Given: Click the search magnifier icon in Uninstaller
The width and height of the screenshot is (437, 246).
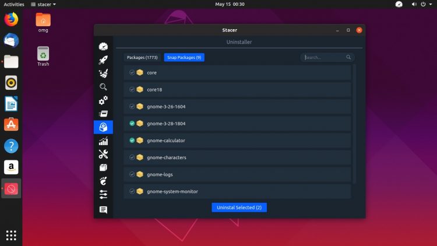Looking at the screenshot, I should click(348, 57).
